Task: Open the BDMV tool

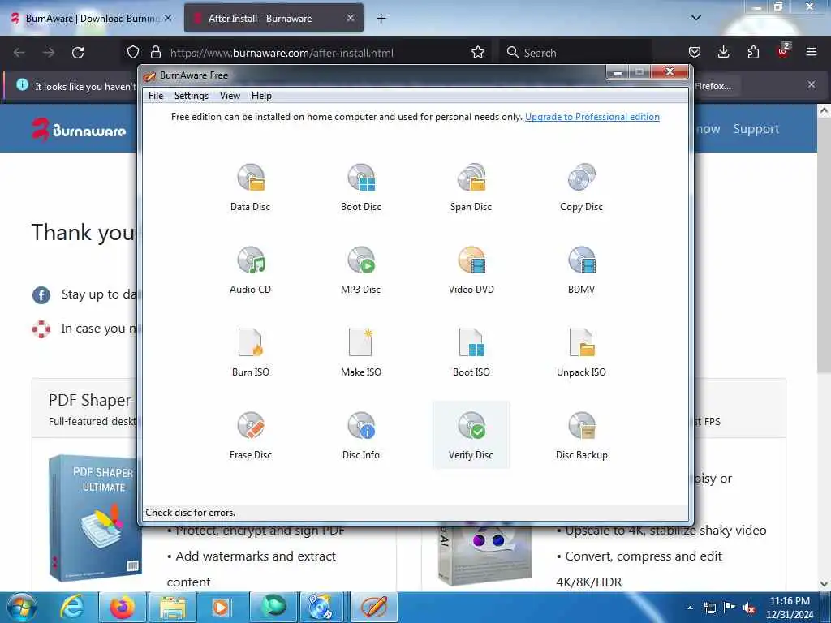Action: click(581, 270)
